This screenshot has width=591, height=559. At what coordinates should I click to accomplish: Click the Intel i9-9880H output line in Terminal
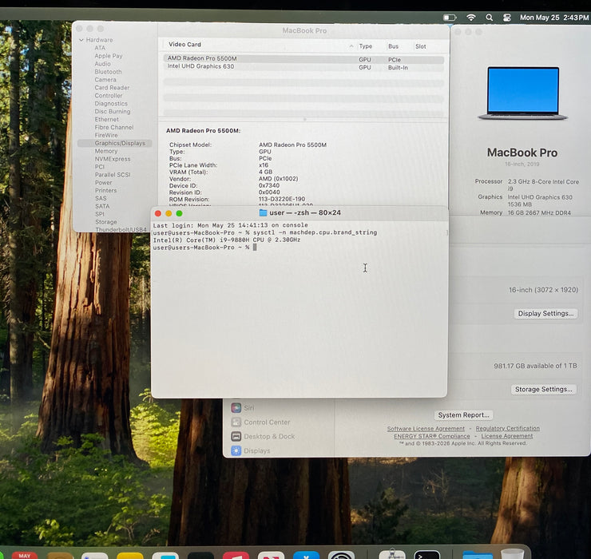(227, 240)
